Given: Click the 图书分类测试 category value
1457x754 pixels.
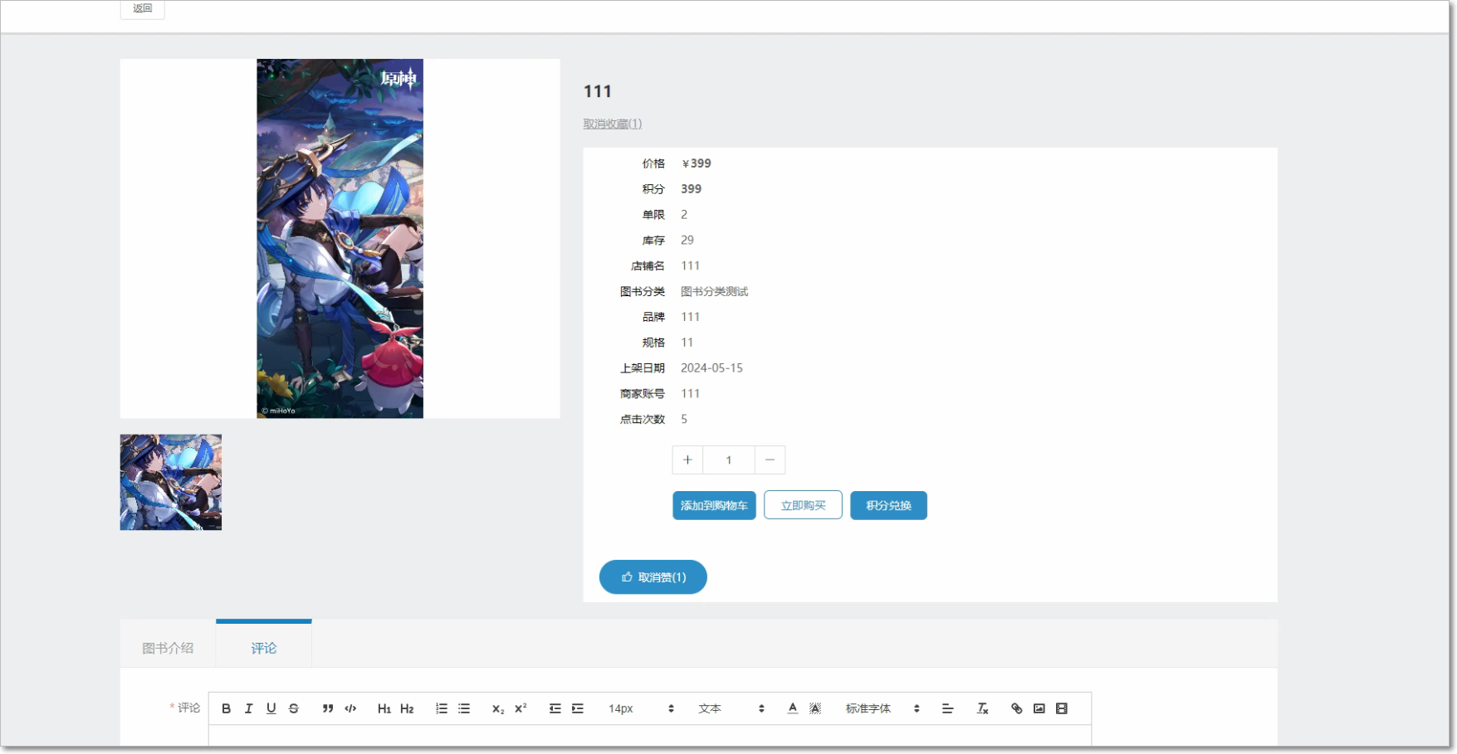Looking at the screenshot, I should [x=714, y=291].
